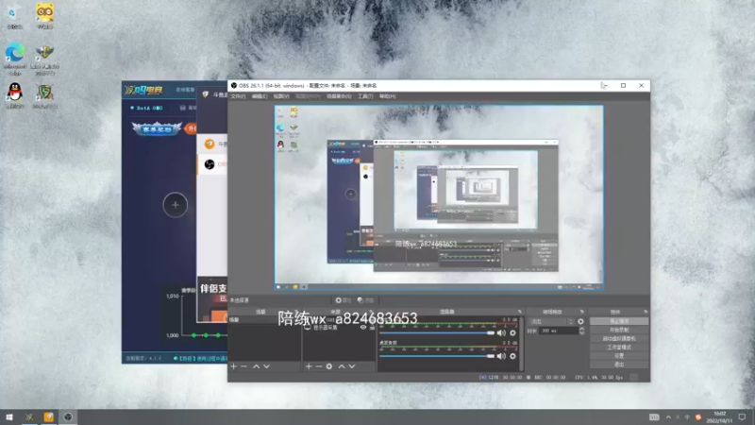
Task: Expand hidden system tray icons chevron
Action: 668,417
